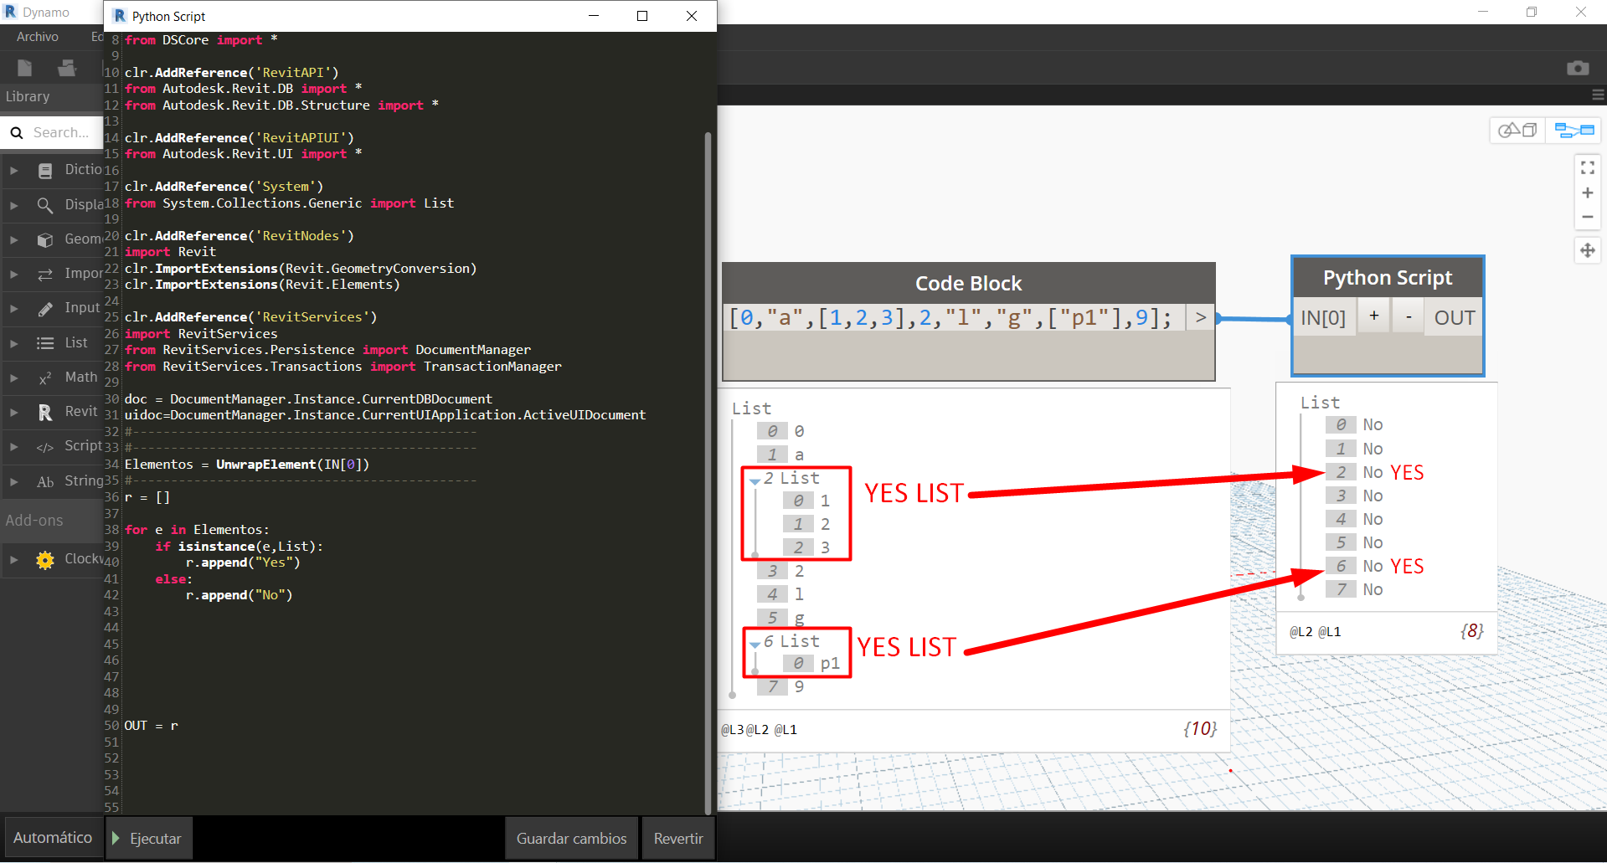Click the Geometry category cube icon

pyautogui.click(x=45, y=240)
